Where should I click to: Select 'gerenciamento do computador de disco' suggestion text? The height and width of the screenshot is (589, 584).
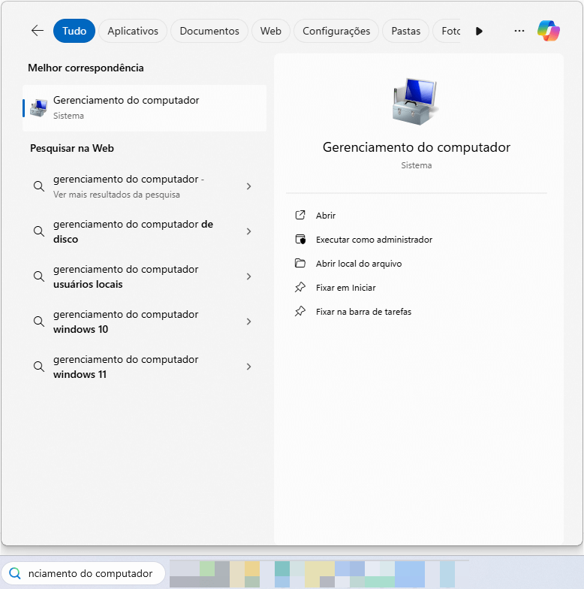click(134, 231)
